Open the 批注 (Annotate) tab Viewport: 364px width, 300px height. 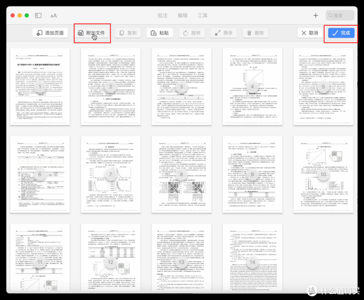click(163, 16)
